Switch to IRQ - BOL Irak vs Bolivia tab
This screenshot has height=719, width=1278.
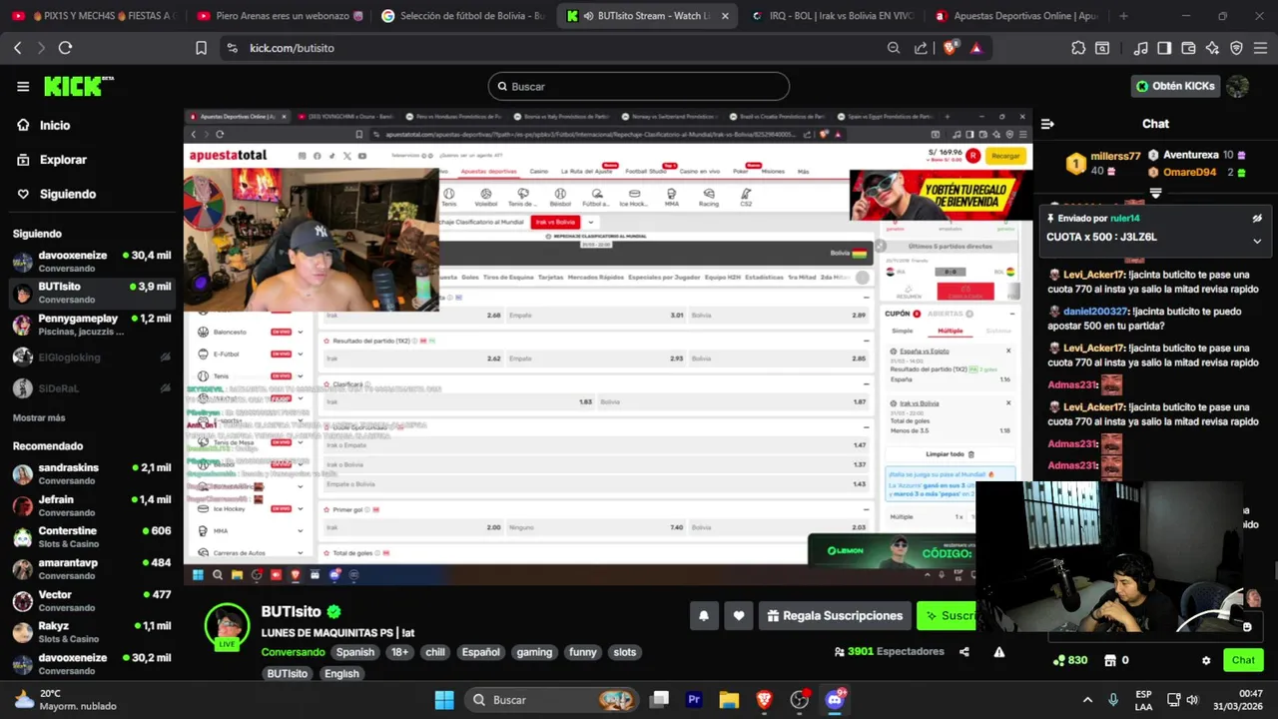(833, 16)
